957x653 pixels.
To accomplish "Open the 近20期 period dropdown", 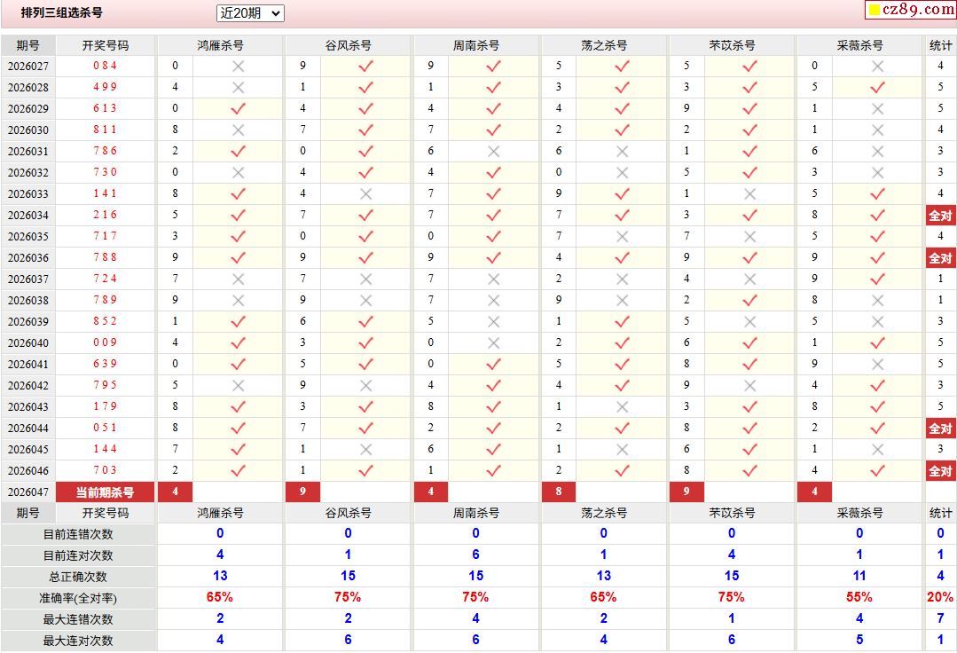I will [x=250, y=13].
